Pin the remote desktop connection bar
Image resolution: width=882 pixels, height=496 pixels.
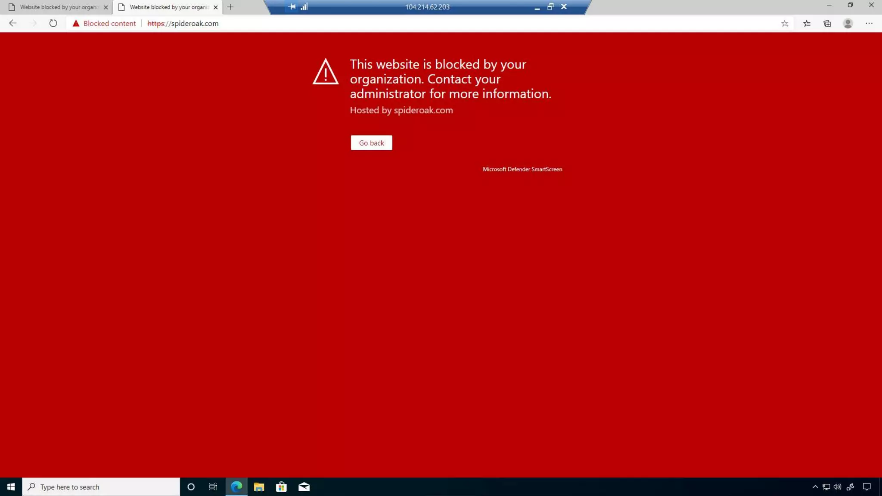click(x=292, y=7)
